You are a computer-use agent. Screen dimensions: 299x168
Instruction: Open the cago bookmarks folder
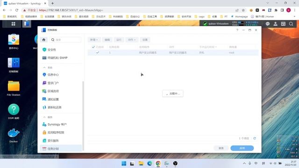tap(199, 17)
